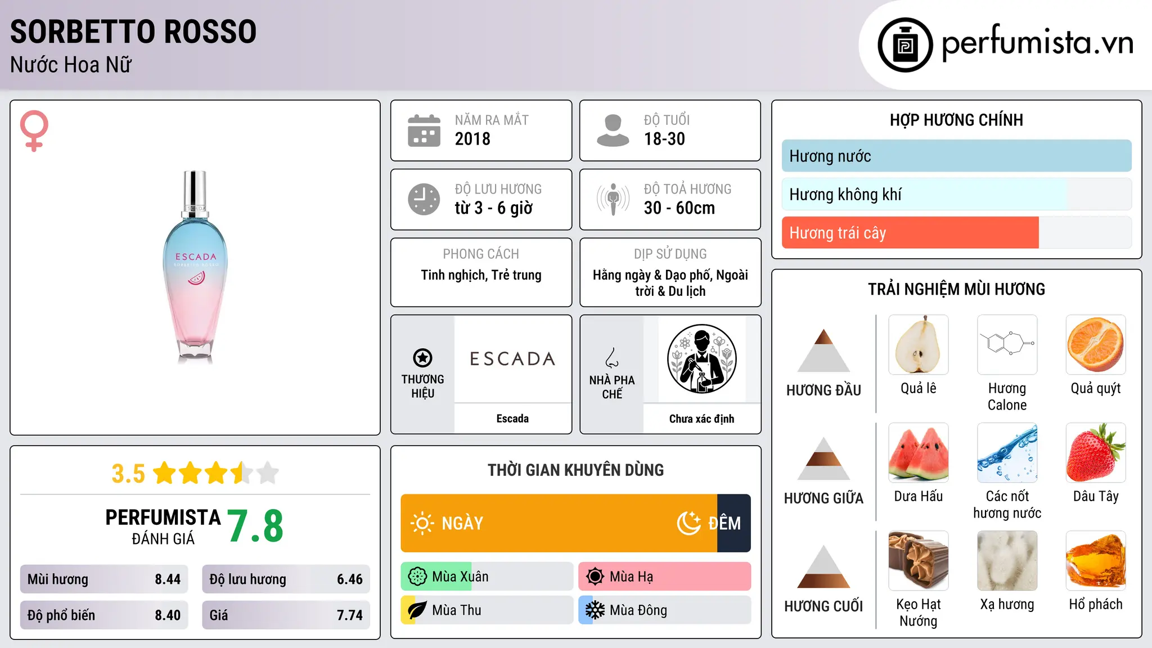This screenshot has width=1152, height=648.
Task: Select the Hương Calone molecule image
Action: pyautogui.click(x=1007, y=345)
